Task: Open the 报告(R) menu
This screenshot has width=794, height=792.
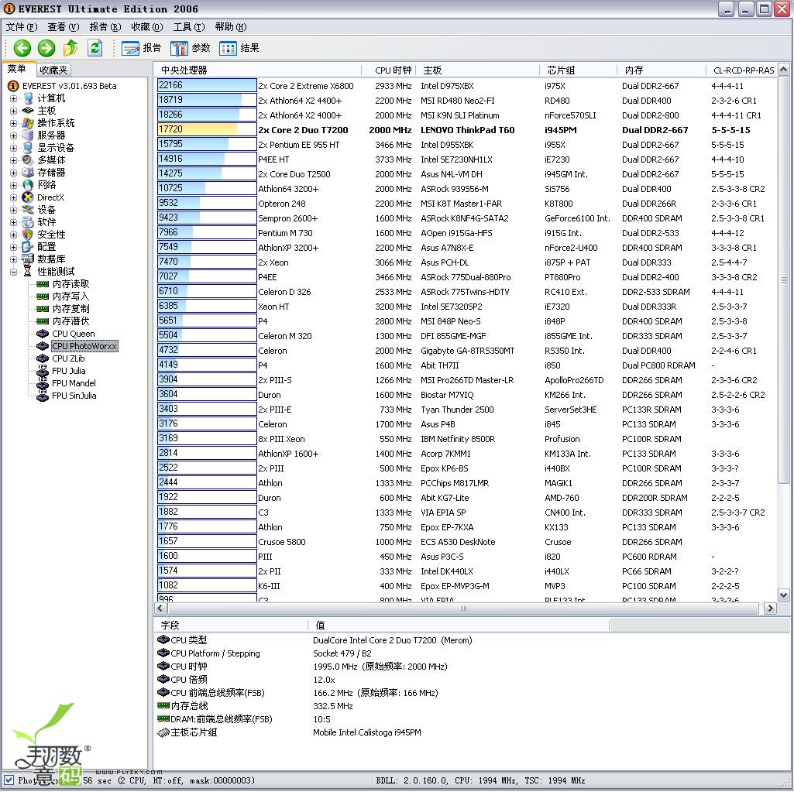Action: (x=105, y=27)
